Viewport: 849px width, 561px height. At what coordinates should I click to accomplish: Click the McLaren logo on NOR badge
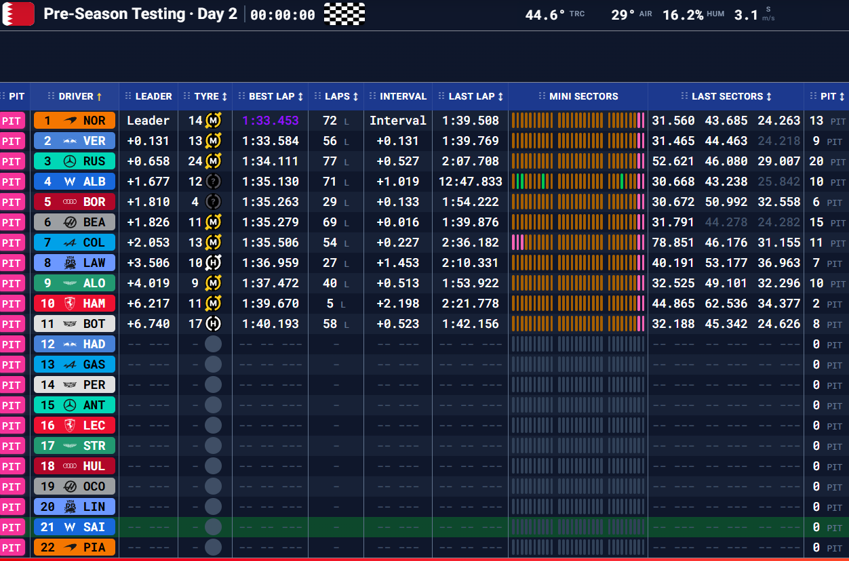click(x=70, y=121)
